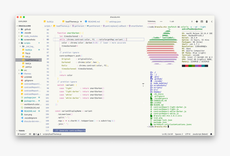
Task: Click the master branch in status bar
Action: pyautogui.click(x=22, y=134)
